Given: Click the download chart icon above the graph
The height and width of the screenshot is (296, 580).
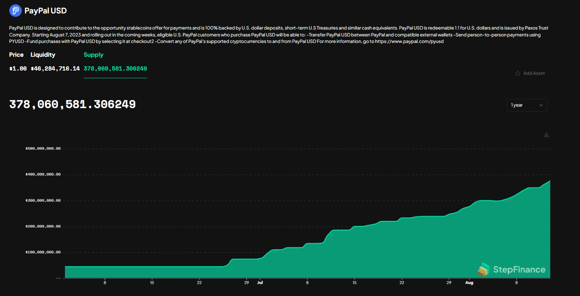Looking at the screenshot, I should click(546, 135).
